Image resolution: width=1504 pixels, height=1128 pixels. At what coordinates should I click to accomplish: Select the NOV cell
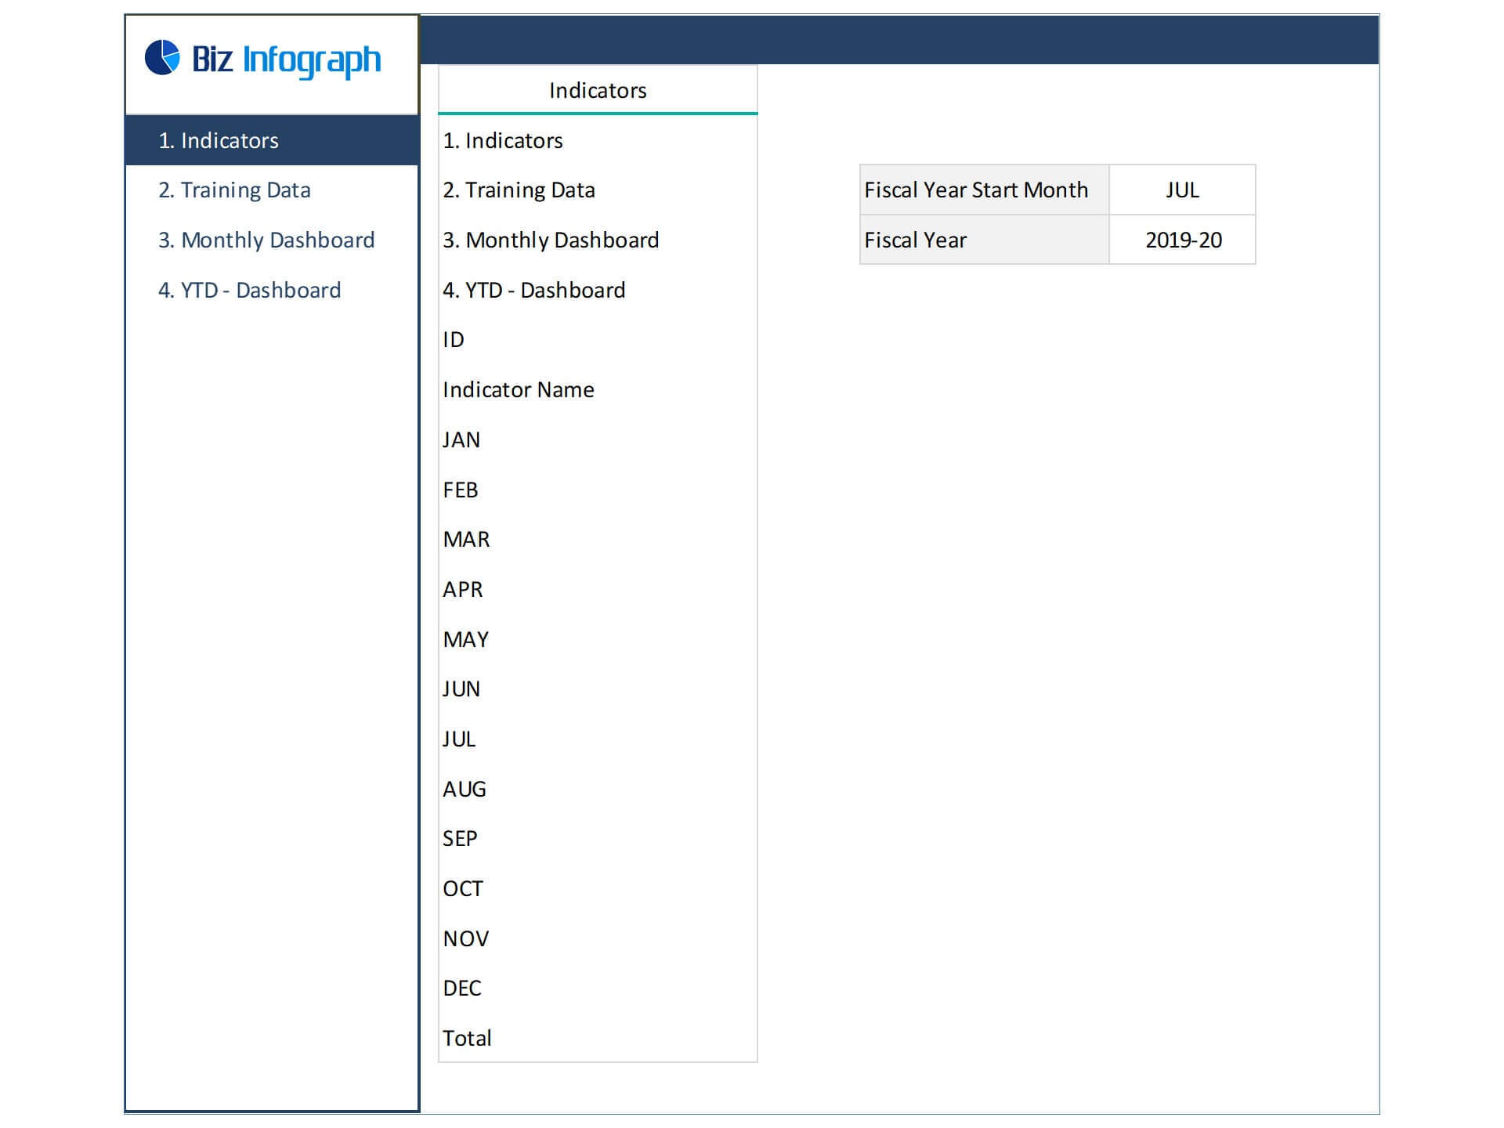(x=598, y=938)
